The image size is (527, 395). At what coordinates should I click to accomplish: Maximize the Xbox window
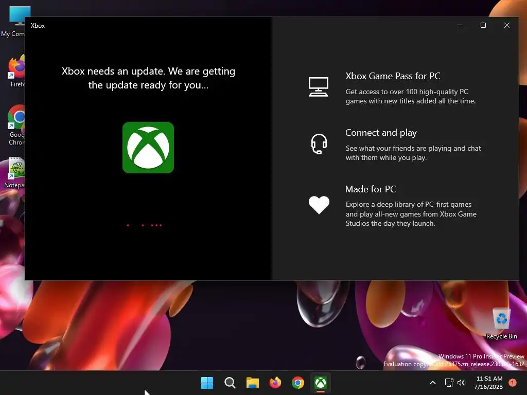(x=483, y=25)
